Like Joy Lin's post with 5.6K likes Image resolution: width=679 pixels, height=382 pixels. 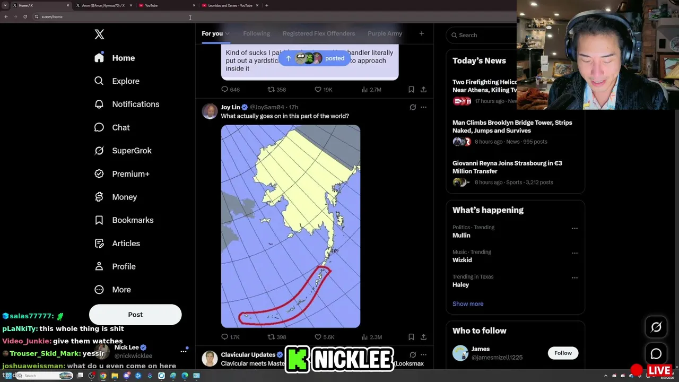[324, 337]
